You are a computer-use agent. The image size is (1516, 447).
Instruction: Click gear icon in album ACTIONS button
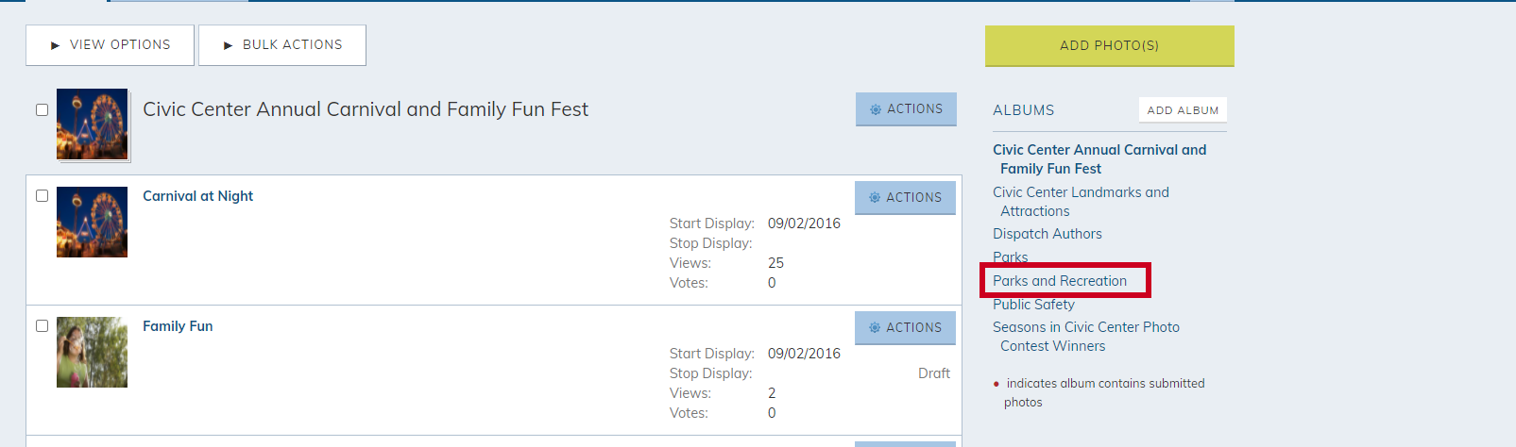876,109
